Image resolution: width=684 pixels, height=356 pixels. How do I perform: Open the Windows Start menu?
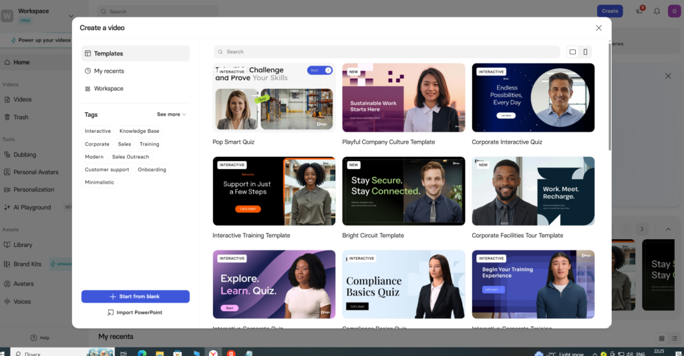(3, 353)
